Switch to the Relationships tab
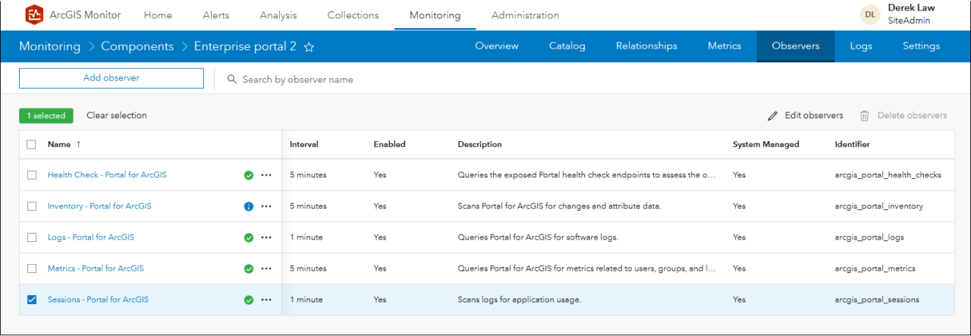This screenshot has width=971, height=336. pos(646,46)
